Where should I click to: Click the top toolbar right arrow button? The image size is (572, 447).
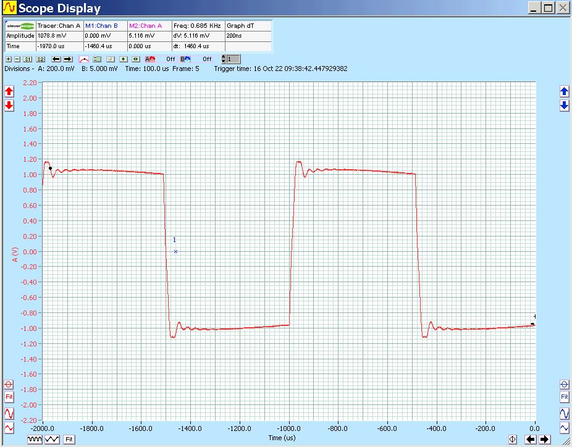pos(68,59)
